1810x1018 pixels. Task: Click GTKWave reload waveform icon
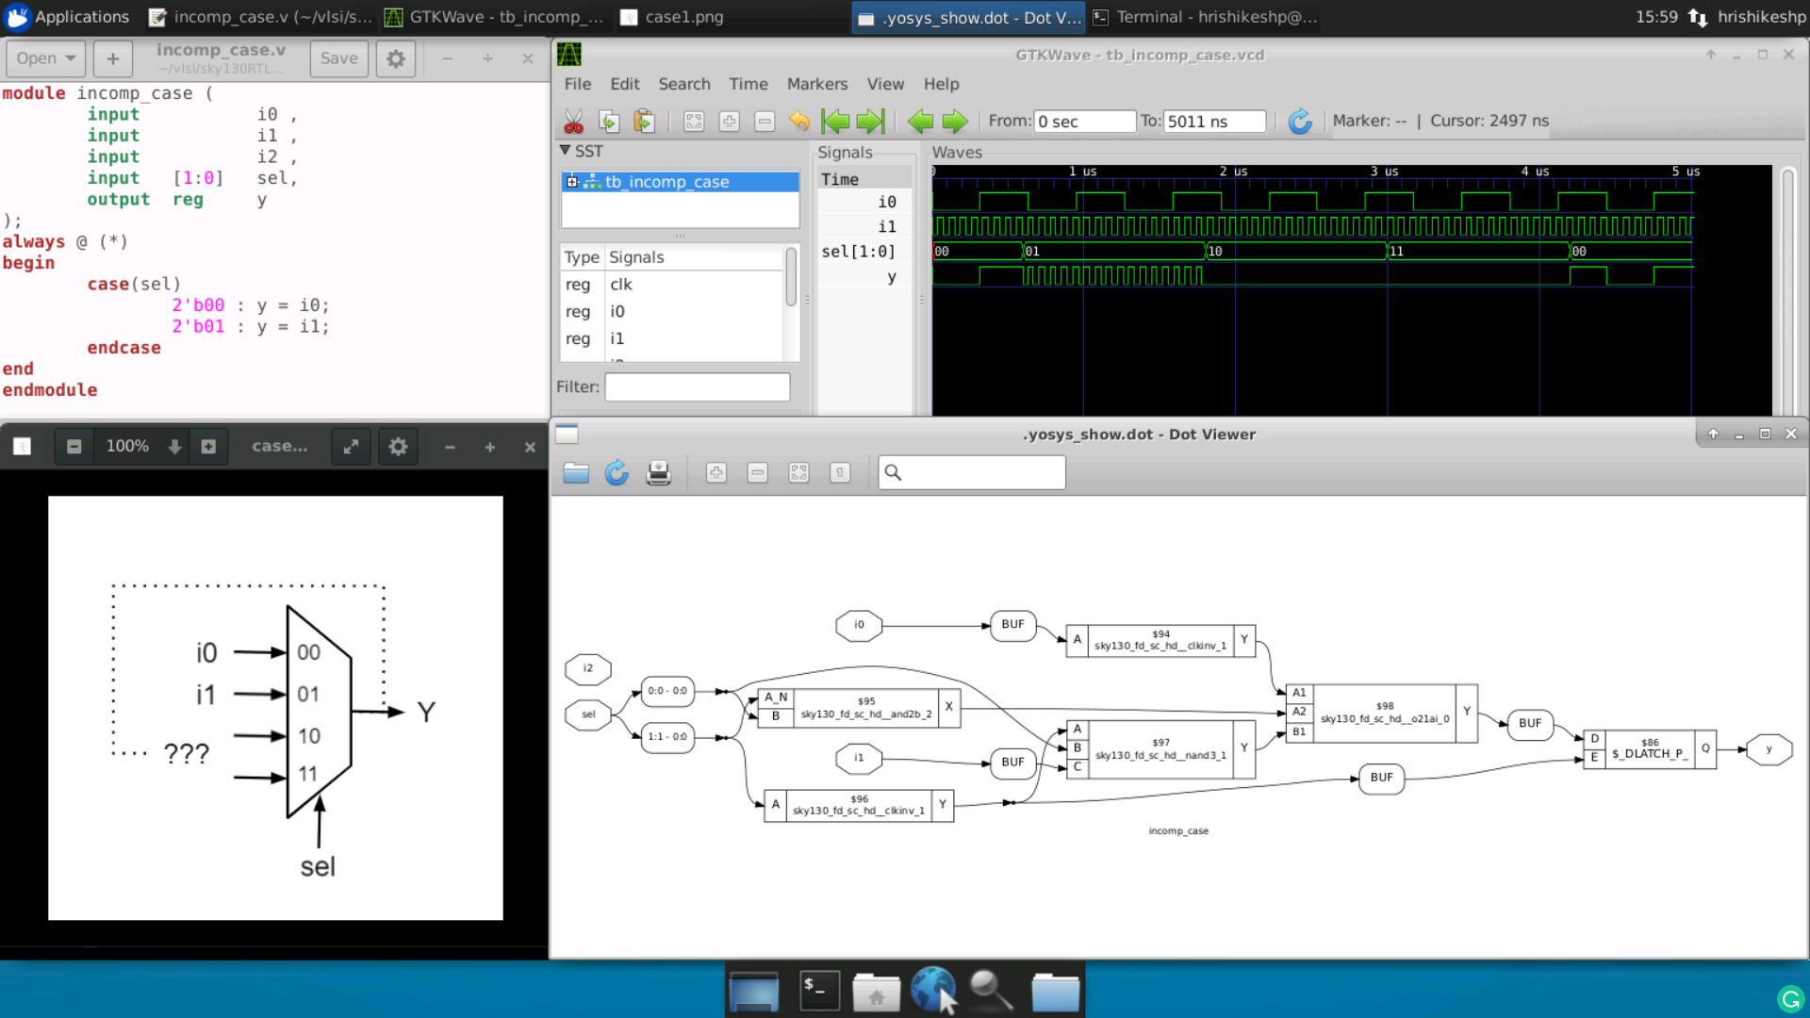pos(1300,122)
